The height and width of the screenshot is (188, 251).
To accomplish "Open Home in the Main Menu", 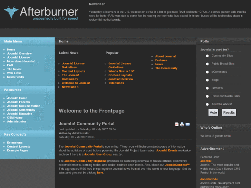I will click(11, 50).
